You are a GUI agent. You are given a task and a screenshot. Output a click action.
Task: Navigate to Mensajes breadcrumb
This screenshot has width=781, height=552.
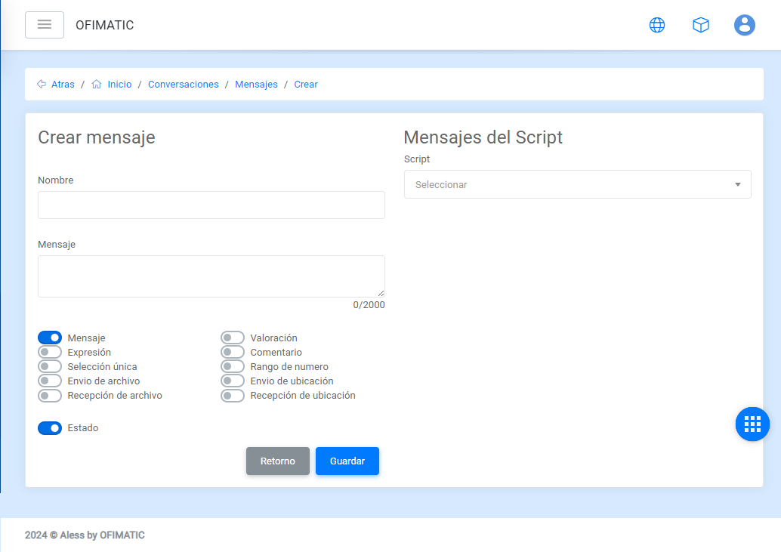(x=256, y=85)
